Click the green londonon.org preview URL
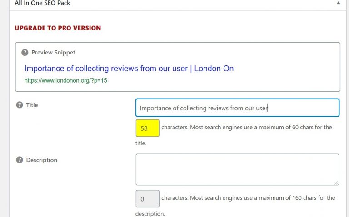 click(x=65, y=80)
